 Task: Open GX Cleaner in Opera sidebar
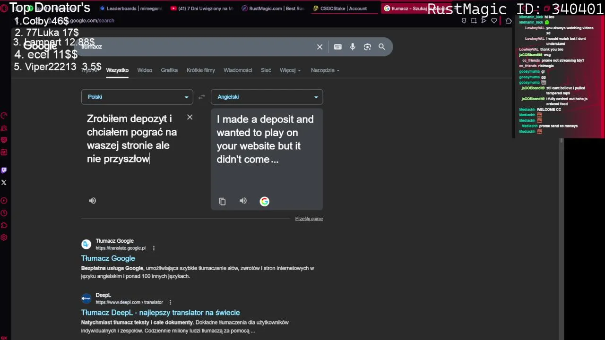click(4, 128)
